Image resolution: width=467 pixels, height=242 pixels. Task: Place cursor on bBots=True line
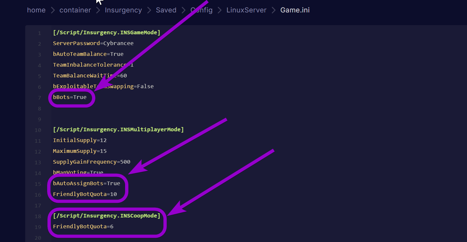click(70, 97)
